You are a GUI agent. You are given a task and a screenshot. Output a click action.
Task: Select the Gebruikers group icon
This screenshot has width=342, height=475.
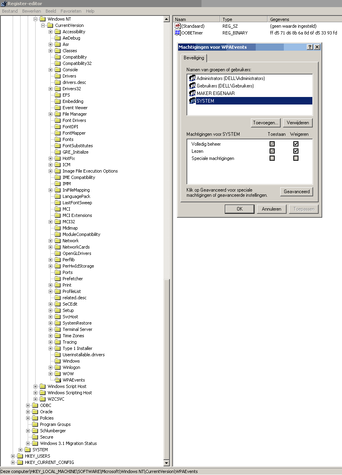click(x=192, y=86)
